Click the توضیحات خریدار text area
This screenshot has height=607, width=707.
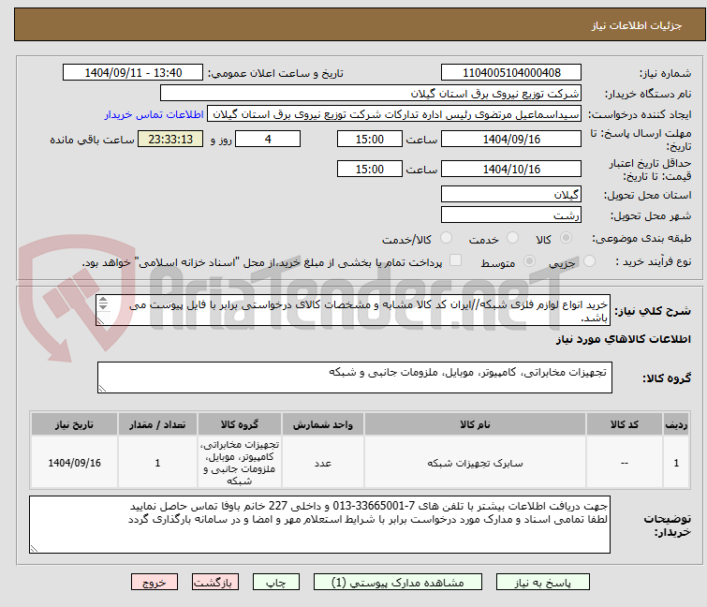pyautogui.click(x=319, y=525)
